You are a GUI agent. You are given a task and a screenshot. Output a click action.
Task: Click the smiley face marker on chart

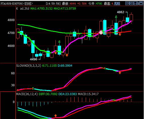[x=101, y=33]
